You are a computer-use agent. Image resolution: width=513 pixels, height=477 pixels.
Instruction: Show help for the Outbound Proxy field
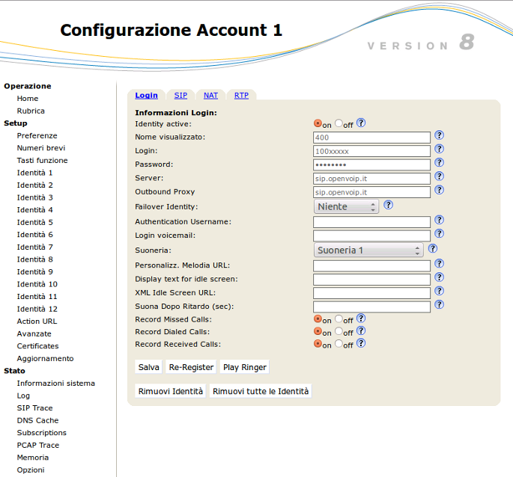[439, 190]
